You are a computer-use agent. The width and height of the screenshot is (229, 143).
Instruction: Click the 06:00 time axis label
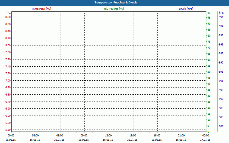pos(60,136)
